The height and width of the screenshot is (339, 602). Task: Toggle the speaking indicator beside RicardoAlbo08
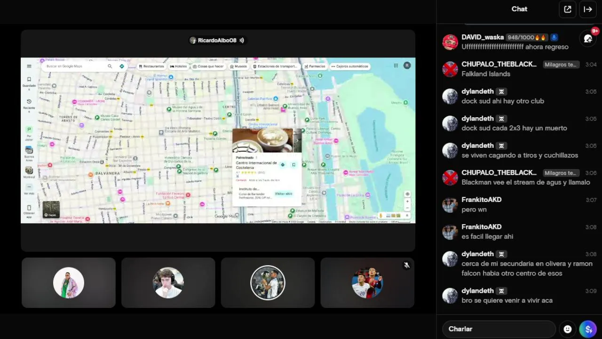pos(242,40)
